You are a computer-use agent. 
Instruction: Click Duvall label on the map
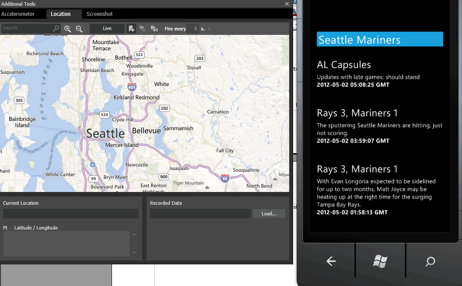click(194, 68)
